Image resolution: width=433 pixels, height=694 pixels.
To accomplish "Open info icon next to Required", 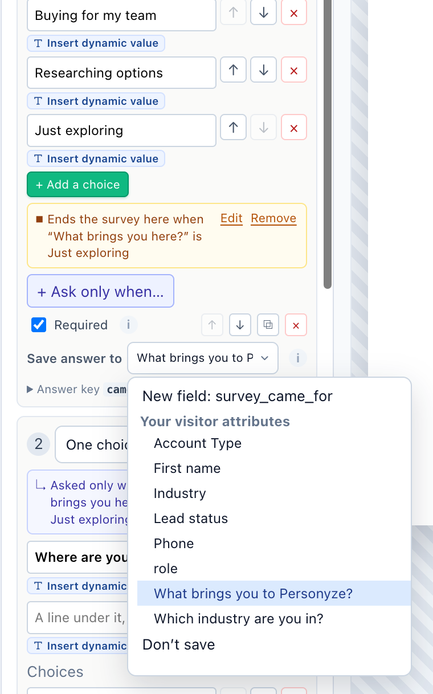I will (x=129, y=325).
